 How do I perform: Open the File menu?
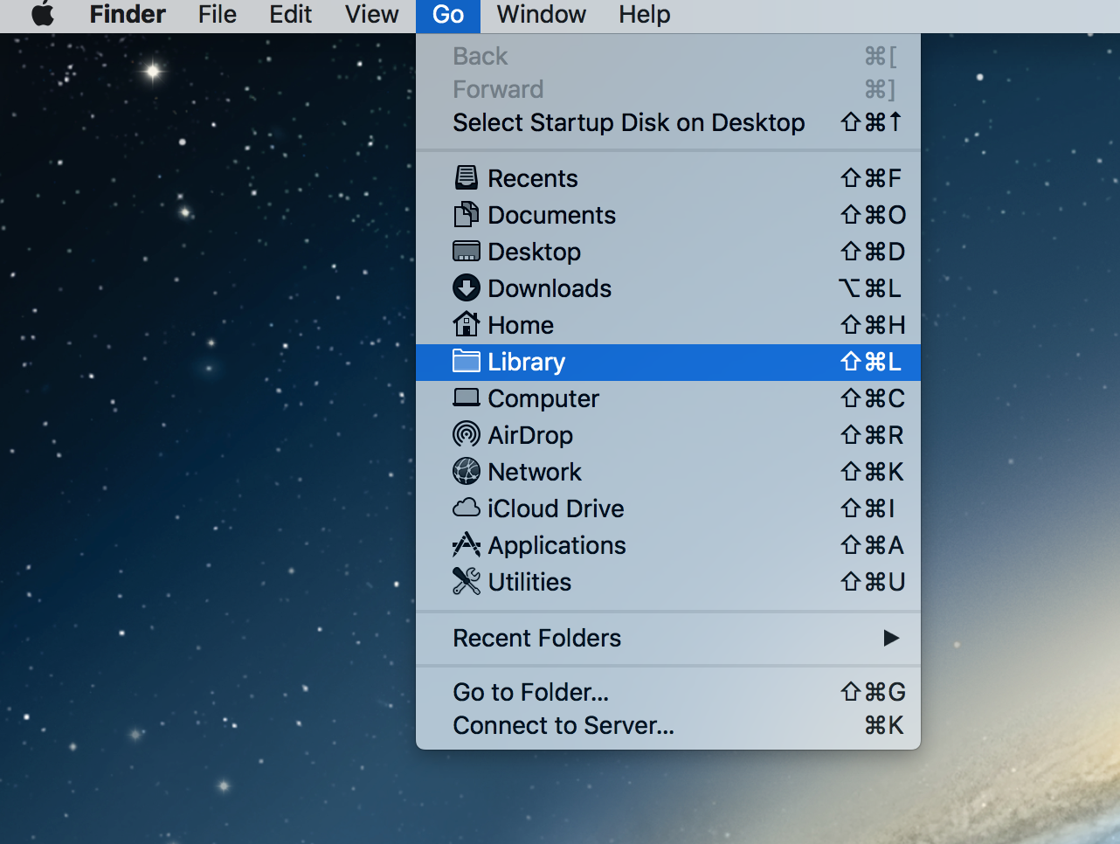(218, 15)
